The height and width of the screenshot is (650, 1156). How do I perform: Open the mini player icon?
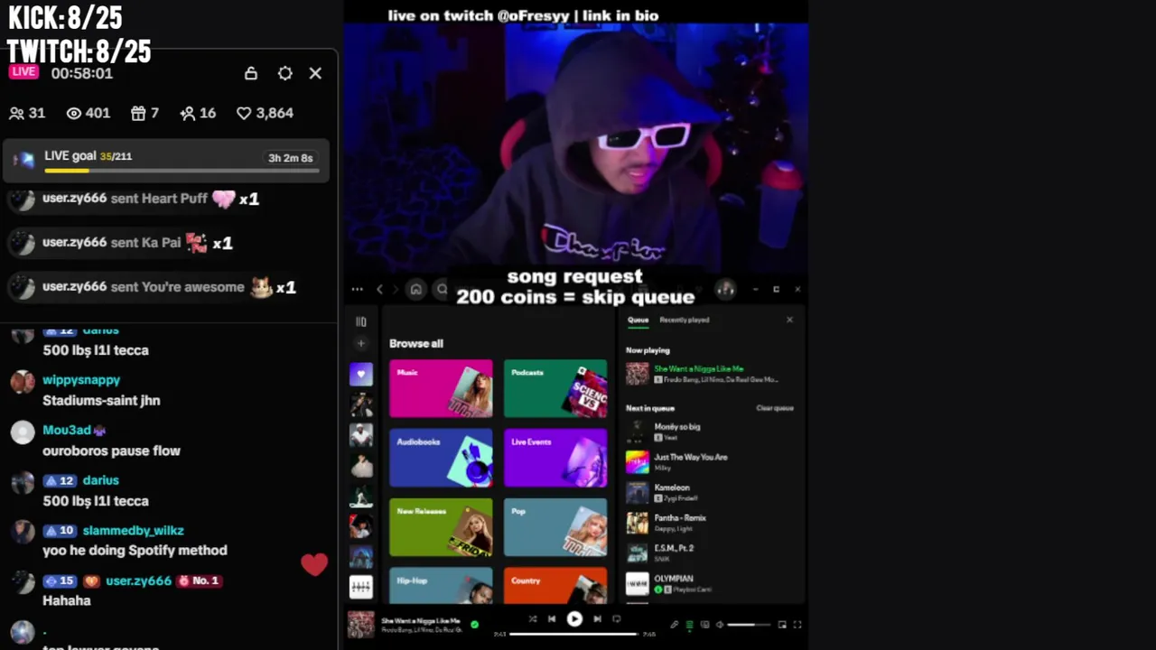tap(782, 625)
